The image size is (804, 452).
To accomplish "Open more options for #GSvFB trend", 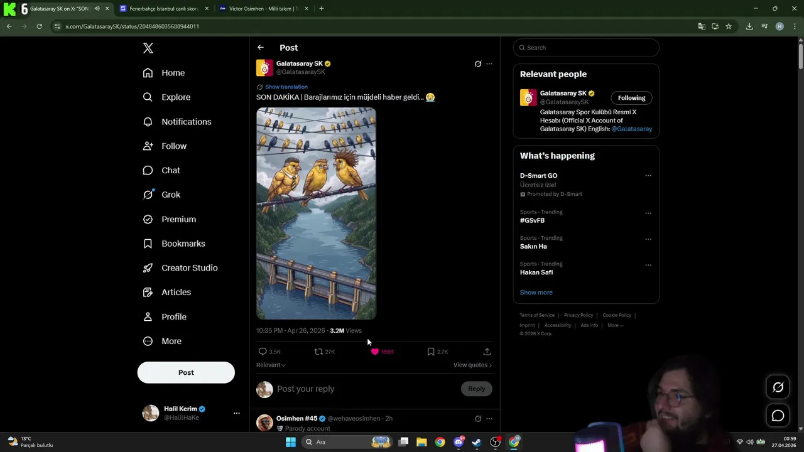I will [648, 213].
